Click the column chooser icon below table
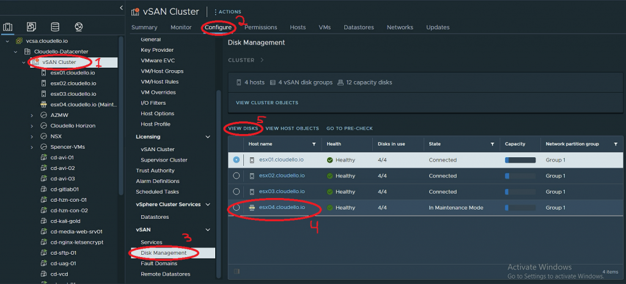The height and width of the screenshot is (284, 626). (x=237, y=271)
